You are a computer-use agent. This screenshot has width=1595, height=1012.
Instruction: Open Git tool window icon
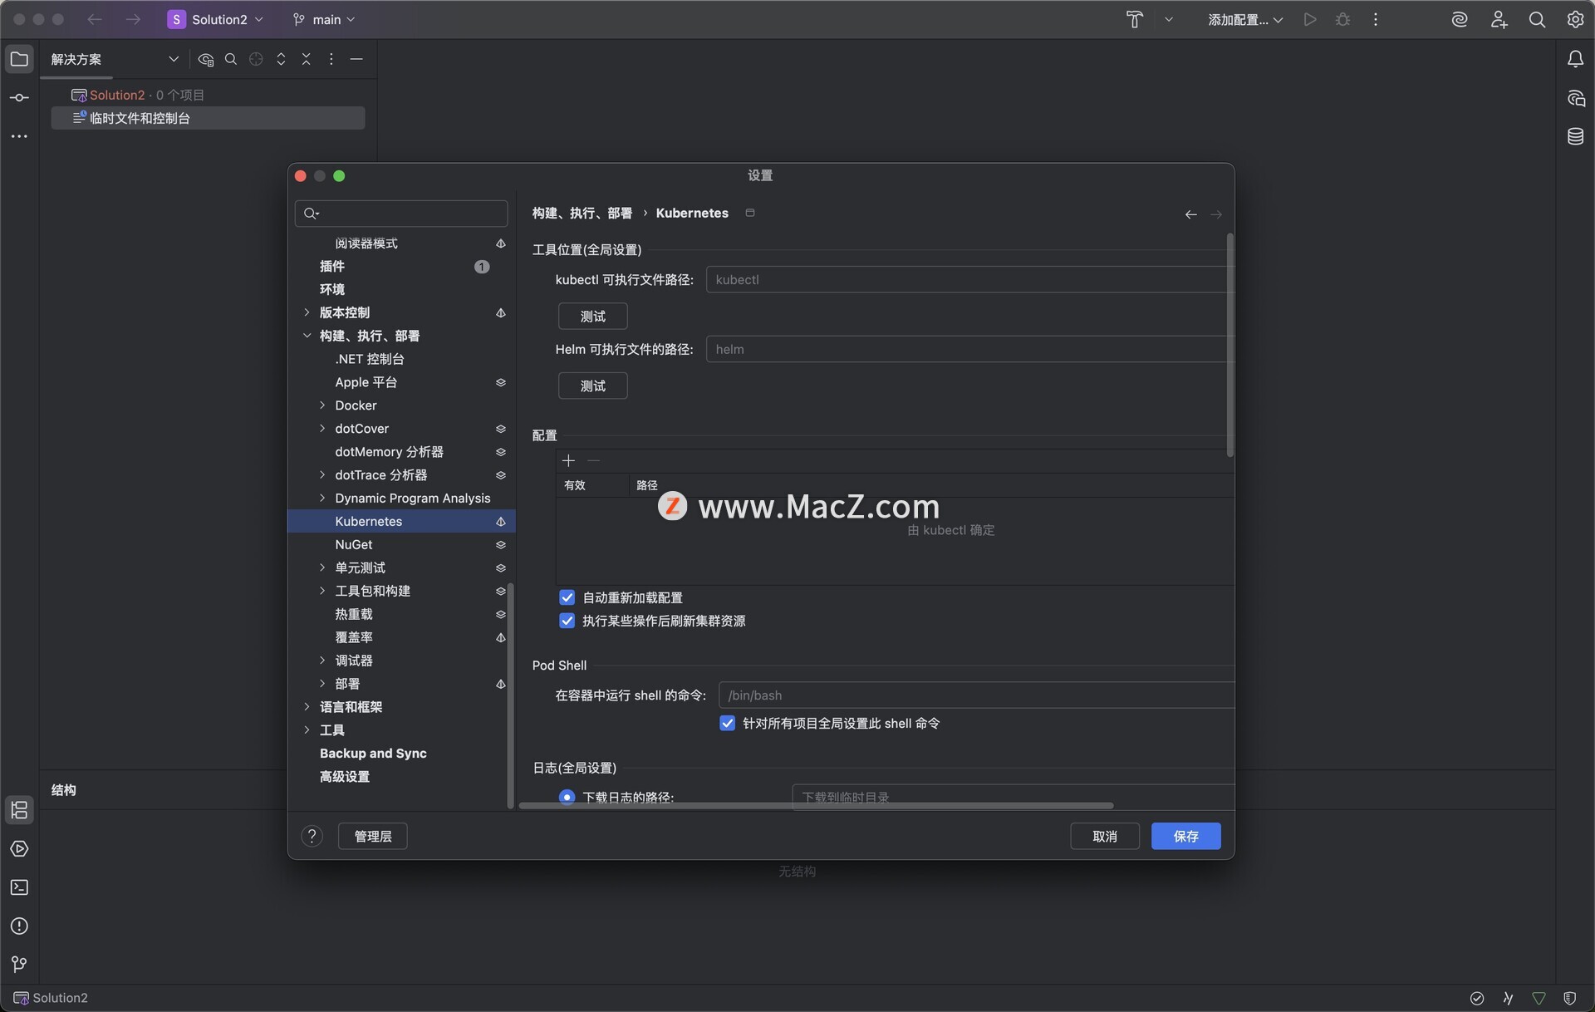point(19,965)
